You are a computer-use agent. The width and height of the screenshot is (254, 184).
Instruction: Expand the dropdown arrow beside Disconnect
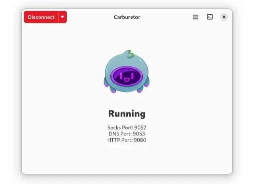(62, 17)
